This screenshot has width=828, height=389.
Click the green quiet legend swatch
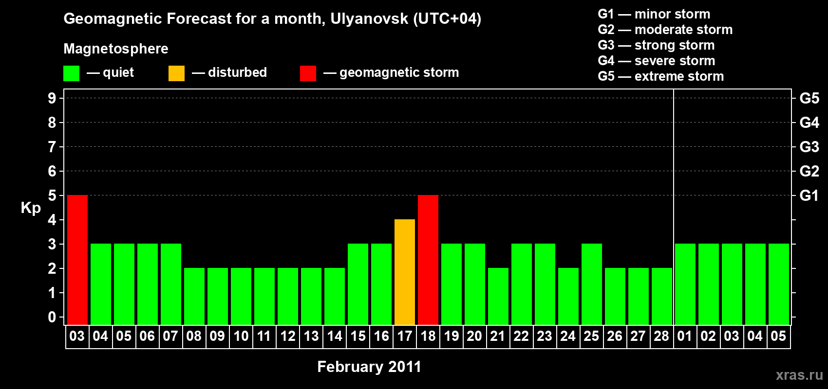[x=72, y=73]
